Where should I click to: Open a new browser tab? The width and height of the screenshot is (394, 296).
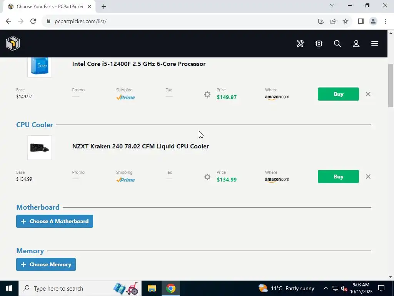(x=104, y=7)
